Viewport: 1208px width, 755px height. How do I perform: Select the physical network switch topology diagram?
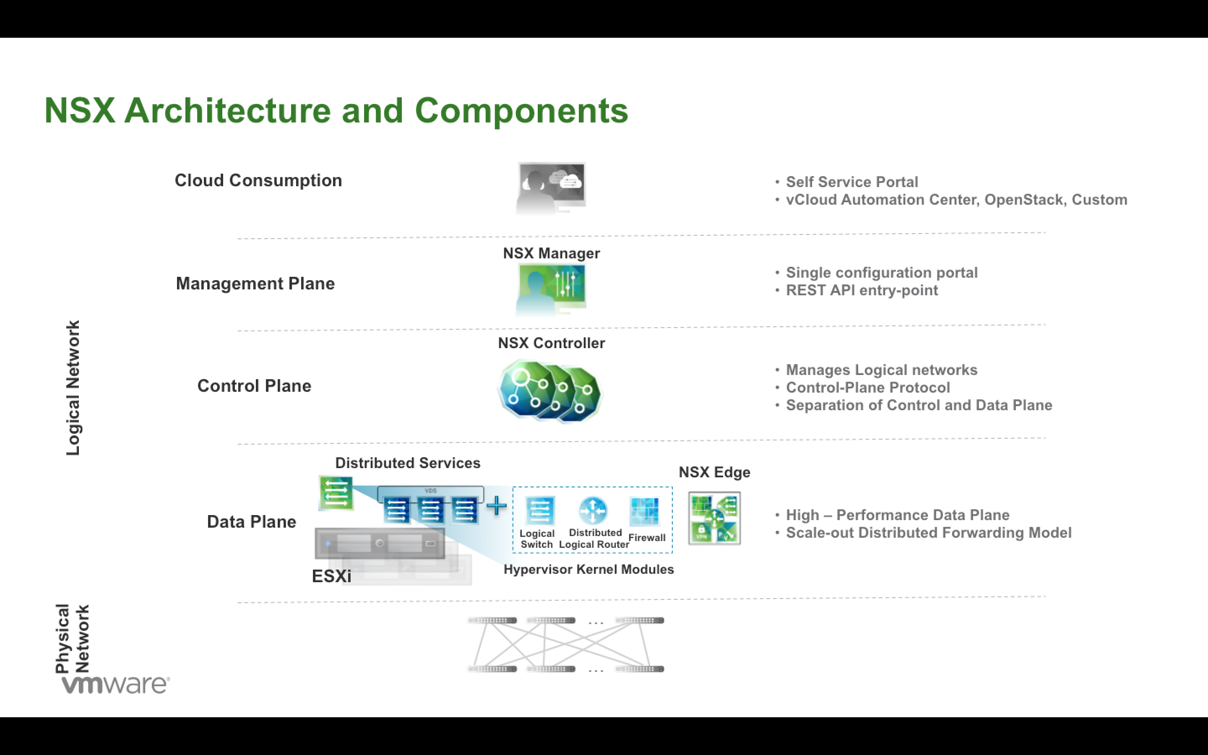point(565,644)
